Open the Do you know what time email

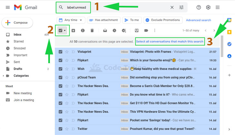tap(137, 95)
